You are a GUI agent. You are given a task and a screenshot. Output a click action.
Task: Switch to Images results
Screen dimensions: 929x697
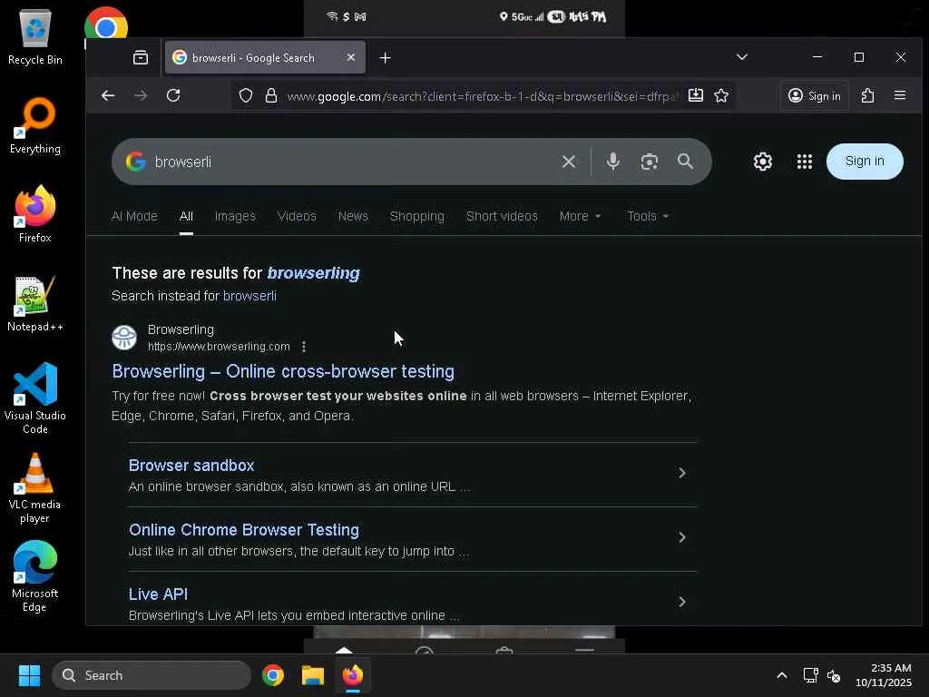click(235, 216)
